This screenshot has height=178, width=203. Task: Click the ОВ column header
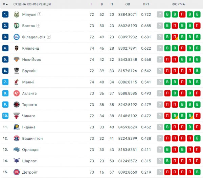click(128, 4)
